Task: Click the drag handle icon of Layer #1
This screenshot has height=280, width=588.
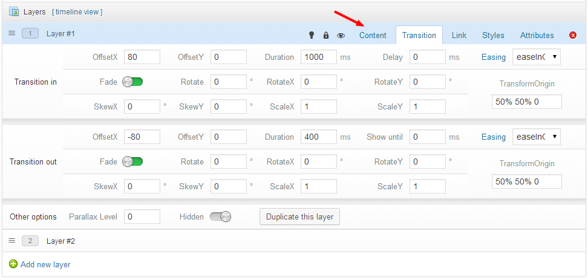Action: (x=12, y=34)
